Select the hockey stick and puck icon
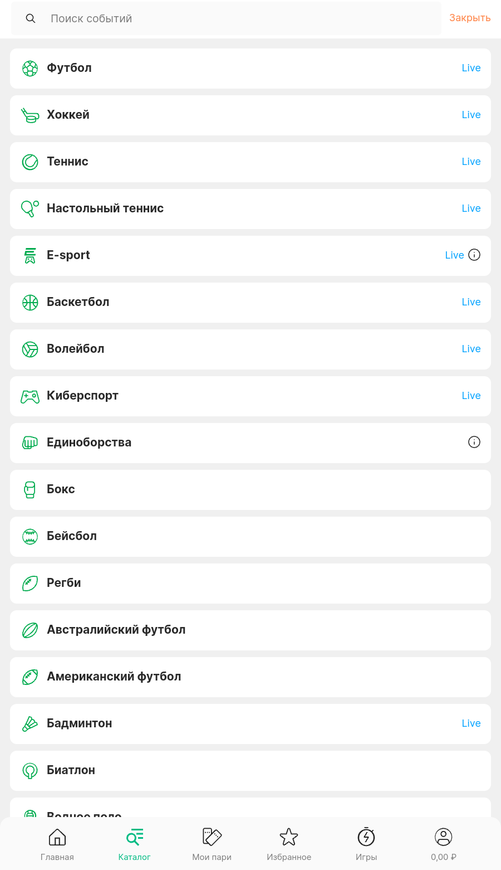This screenshot has width=501, height=870. click(30, 115)
